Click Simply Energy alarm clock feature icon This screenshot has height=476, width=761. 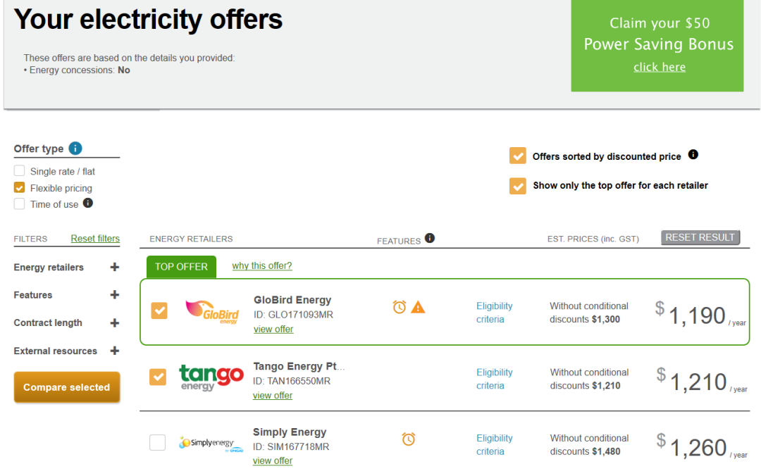click(x=409, y=439)
